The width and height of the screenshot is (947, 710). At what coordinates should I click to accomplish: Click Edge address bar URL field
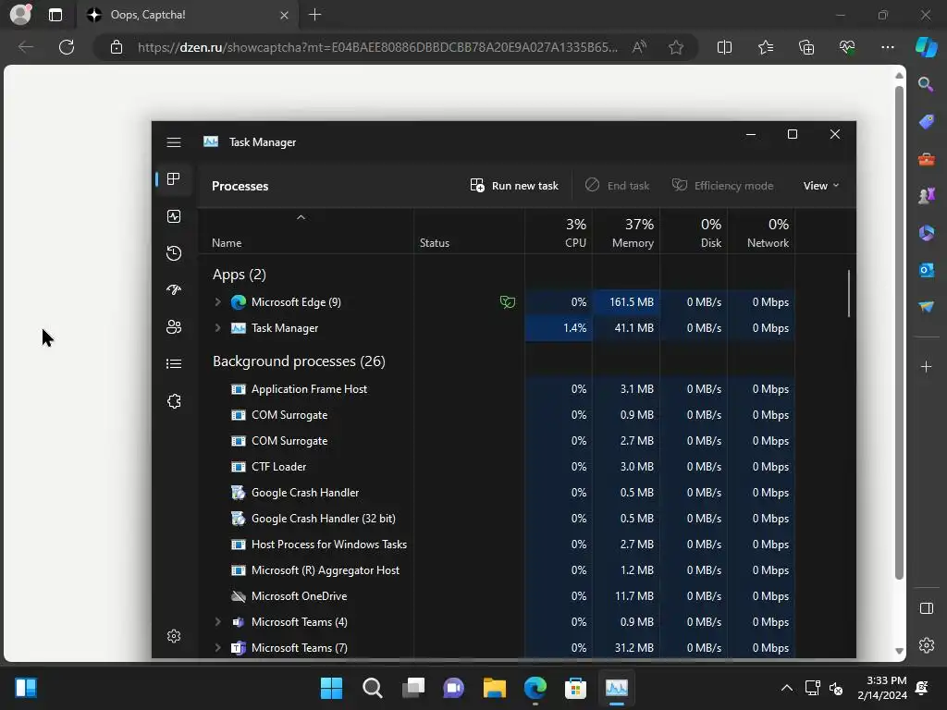point(377,47)
